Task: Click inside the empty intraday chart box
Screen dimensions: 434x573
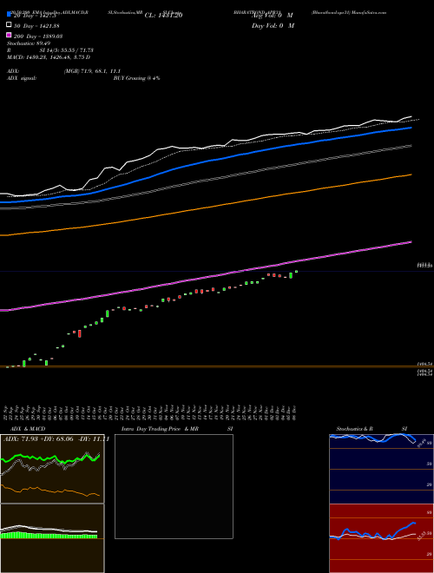Action: click(x=174, y=486)
